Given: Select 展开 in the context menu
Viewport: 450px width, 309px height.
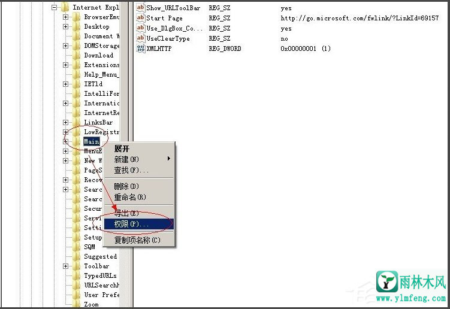Looking at the screenshot, I should point(122,149).
